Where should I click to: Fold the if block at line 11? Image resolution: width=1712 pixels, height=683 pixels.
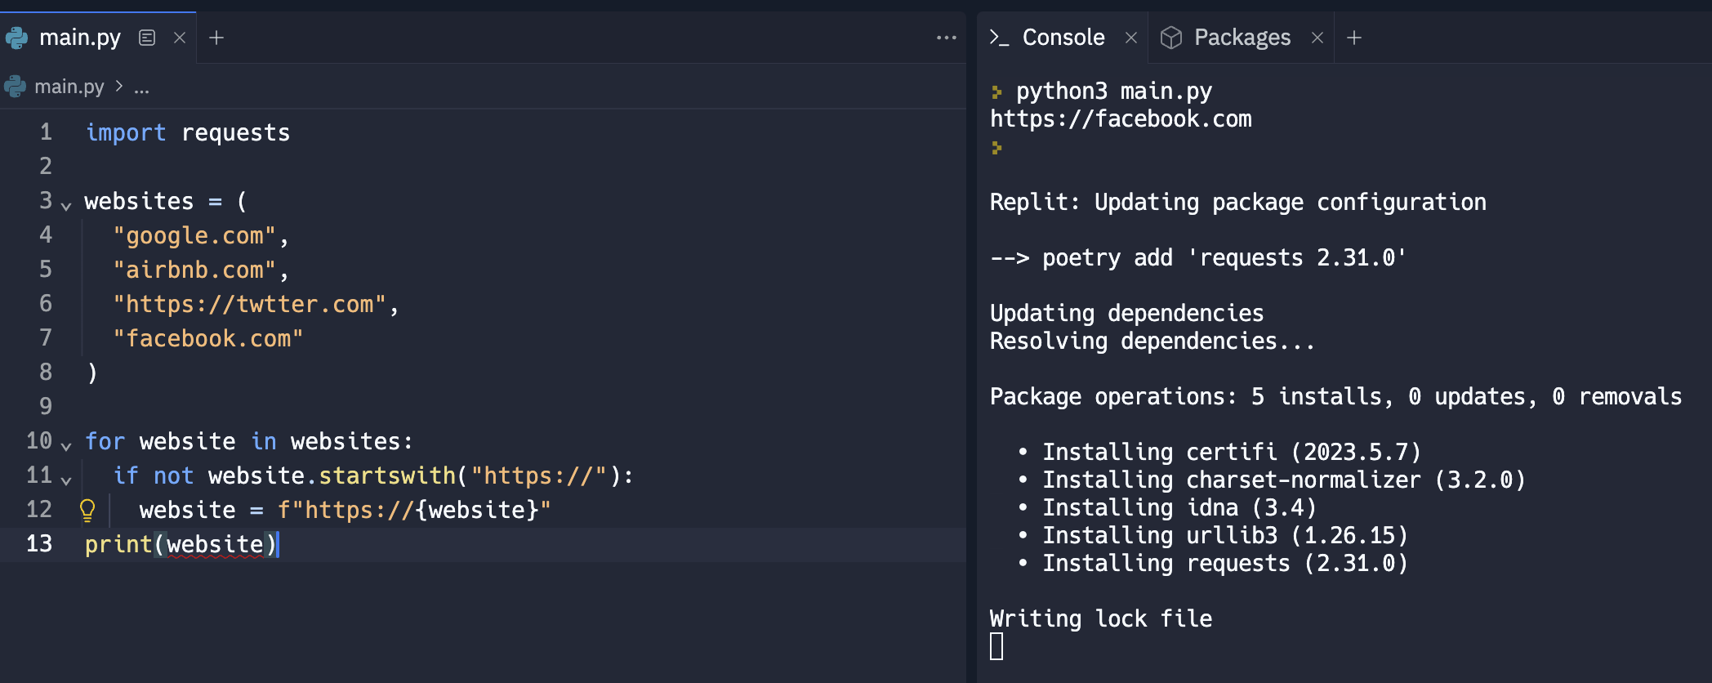tap(66, 479)
